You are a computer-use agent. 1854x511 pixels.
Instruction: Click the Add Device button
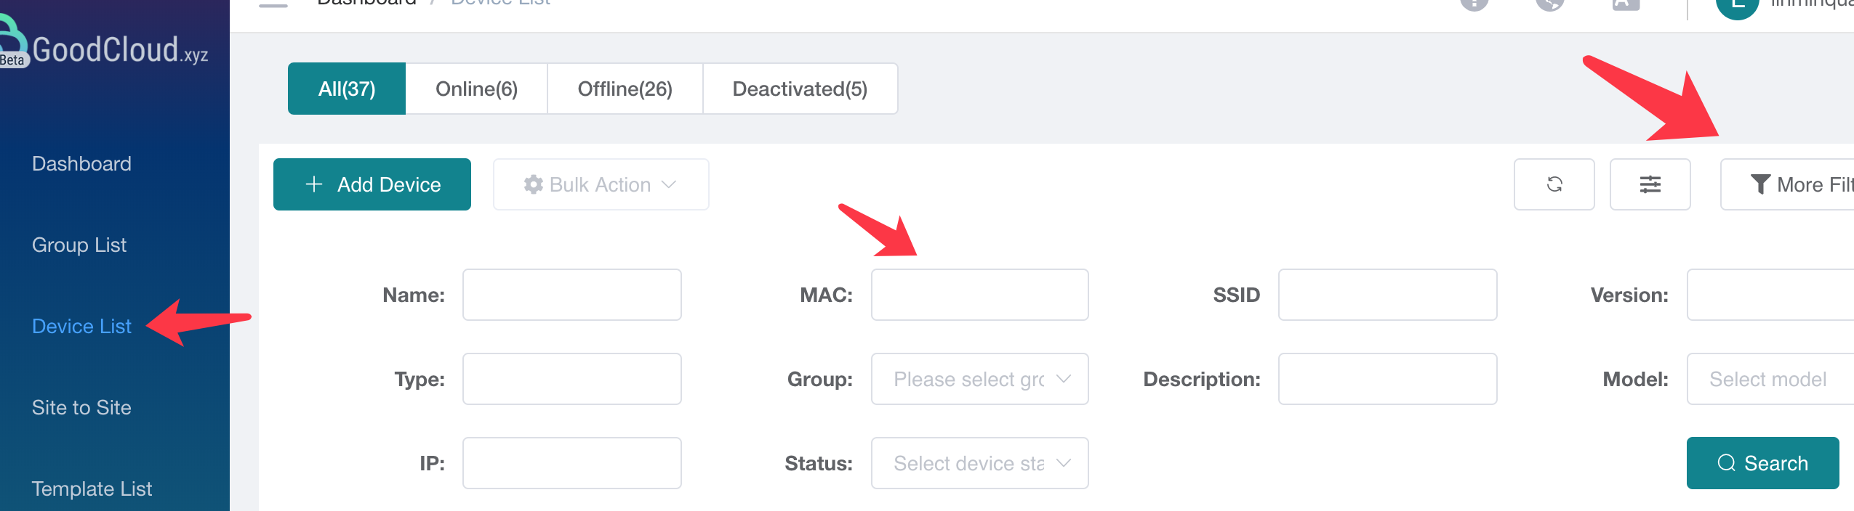pos(372,184)
